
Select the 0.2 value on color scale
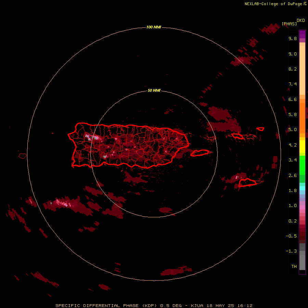click(x=293, y=221)
